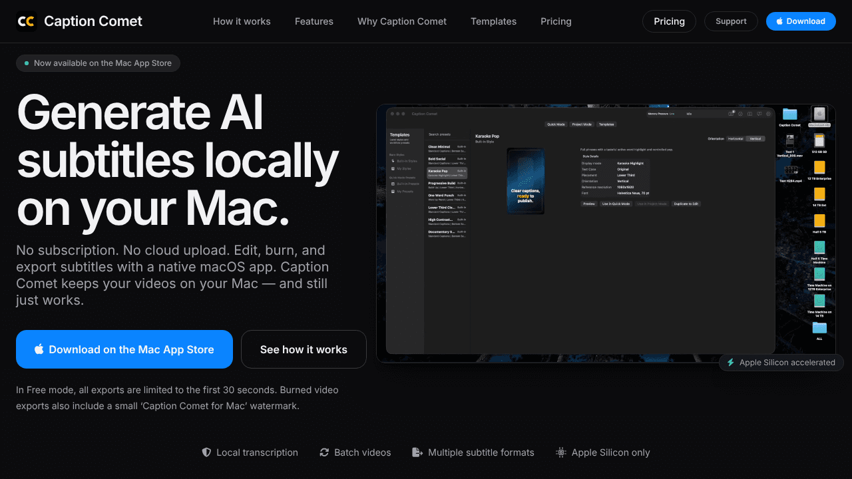Click the phone caption preview thumbnail
852x479 pixels.
tap(526, 181)
